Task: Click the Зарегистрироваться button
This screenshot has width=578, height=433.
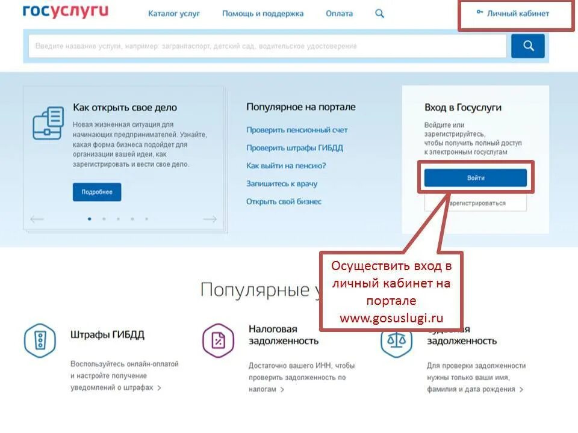Action: 476,203
